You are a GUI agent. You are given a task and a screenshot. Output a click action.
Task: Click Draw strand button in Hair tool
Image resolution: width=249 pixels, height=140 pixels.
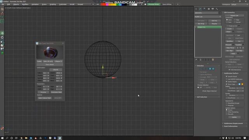pos(49,65)
